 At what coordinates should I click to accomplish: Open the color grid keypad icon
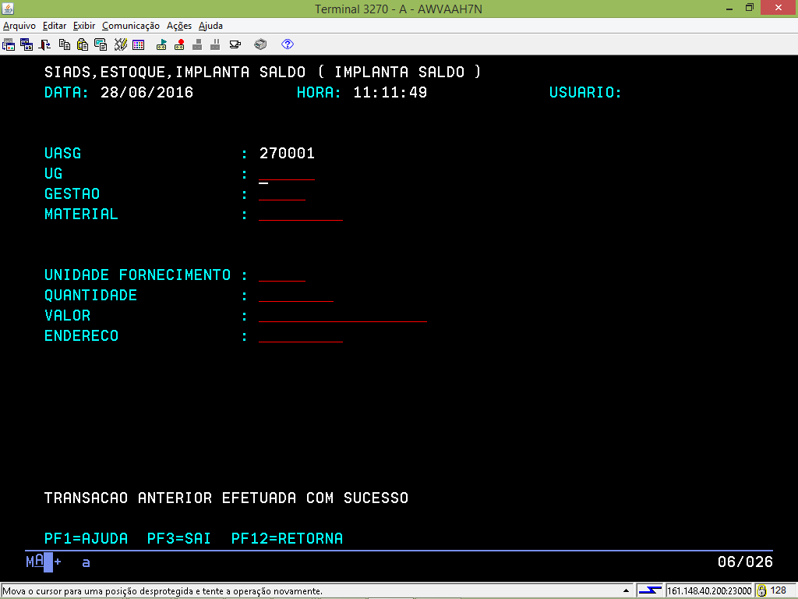[139, 44]
